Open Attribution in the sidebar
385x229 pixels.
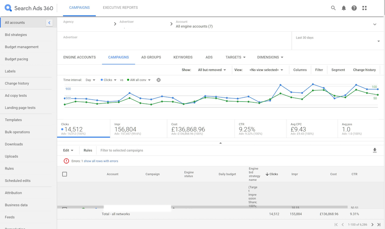click(x=13, y=193)
